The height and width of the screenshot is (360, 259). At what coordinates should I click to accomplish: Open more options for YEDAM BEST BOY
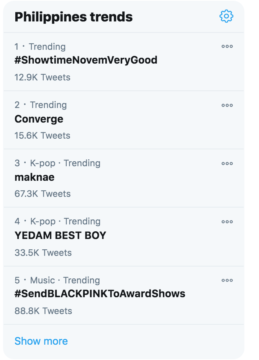tap(227, 222)
